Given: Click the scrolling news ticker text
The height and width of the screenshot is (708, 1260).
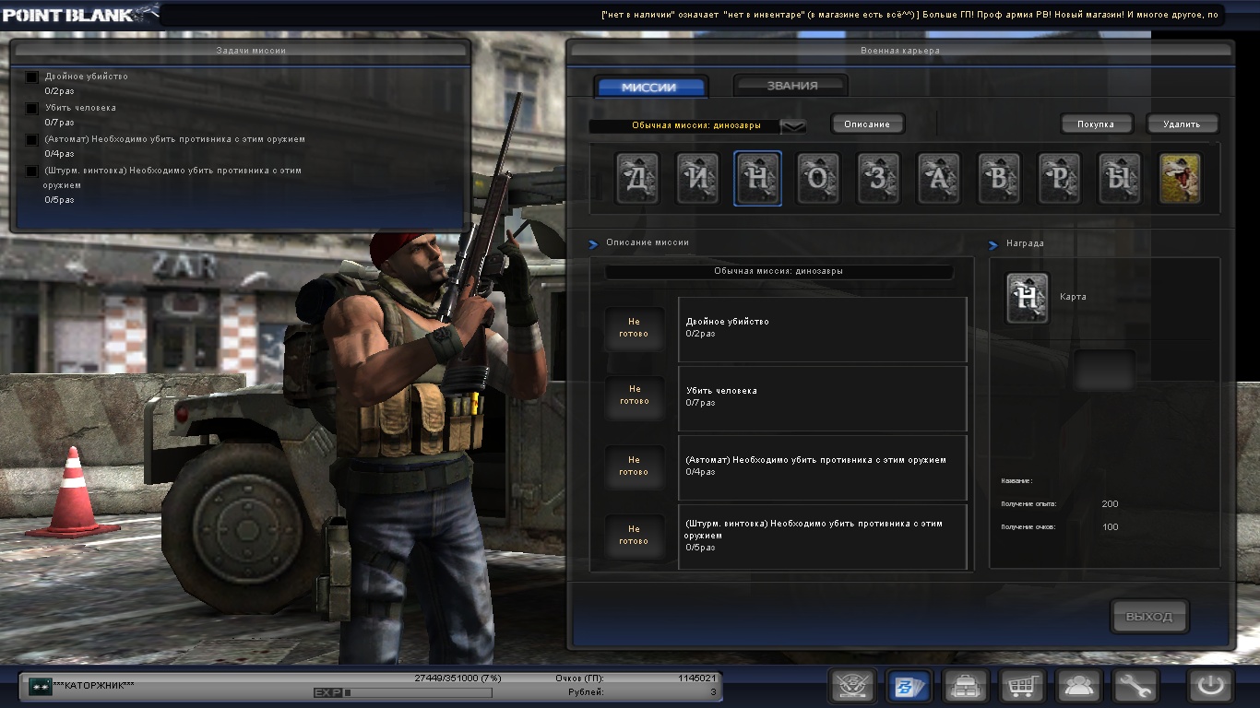Looking at the screenshot, I should [x=909, y=14].
